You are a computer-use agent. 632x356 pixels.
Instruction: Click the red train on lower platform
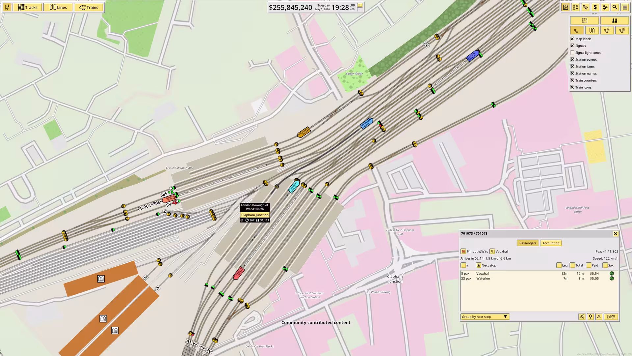click(x=238, y=273)
